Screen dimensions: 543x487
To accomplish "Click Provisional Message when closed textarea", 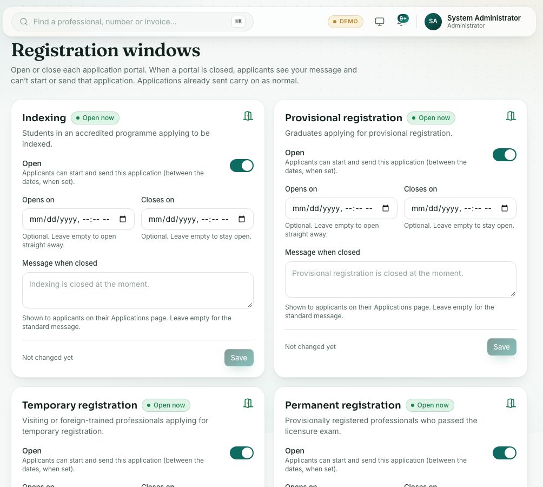I will [401, 280].
